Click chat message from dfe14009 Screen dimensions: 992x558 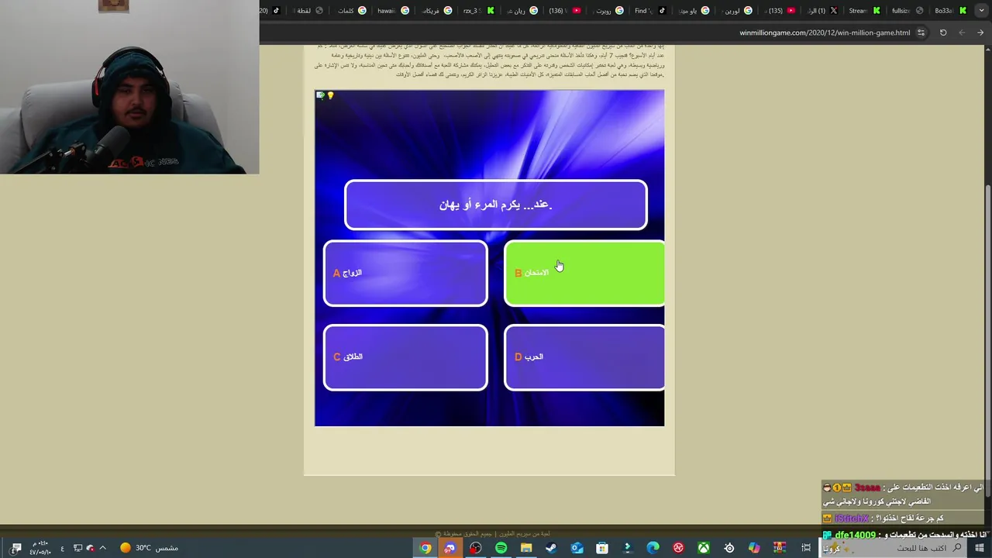904,541
